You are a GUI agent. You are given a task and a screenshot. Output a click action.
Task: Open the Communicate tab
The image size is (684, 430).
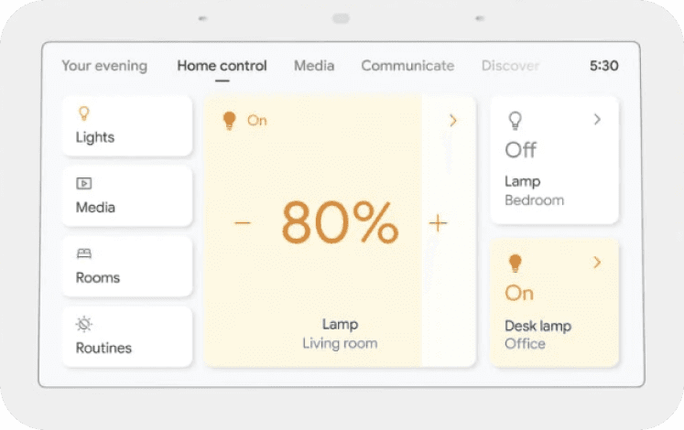[x=407, y=66]
